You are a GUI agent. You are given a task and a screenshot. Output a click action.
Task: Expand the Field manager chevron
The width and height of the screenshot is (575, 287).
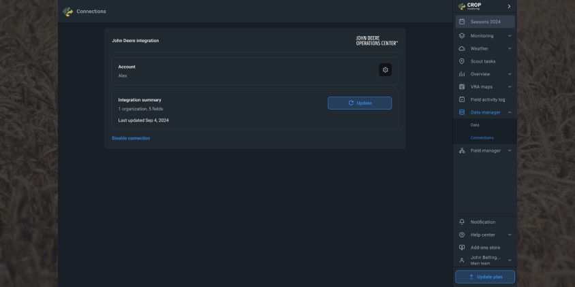[x=510, y=151]
